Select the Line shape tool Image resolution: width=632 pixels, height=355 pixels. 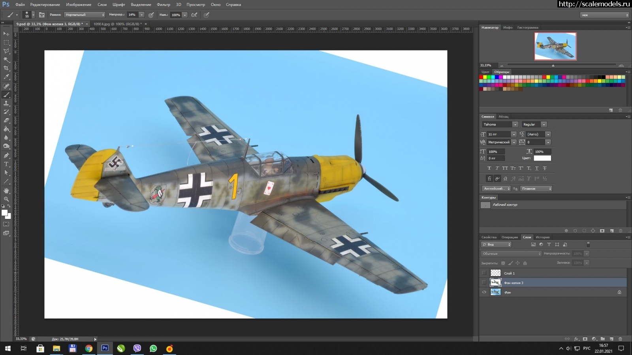click(6, 181)
